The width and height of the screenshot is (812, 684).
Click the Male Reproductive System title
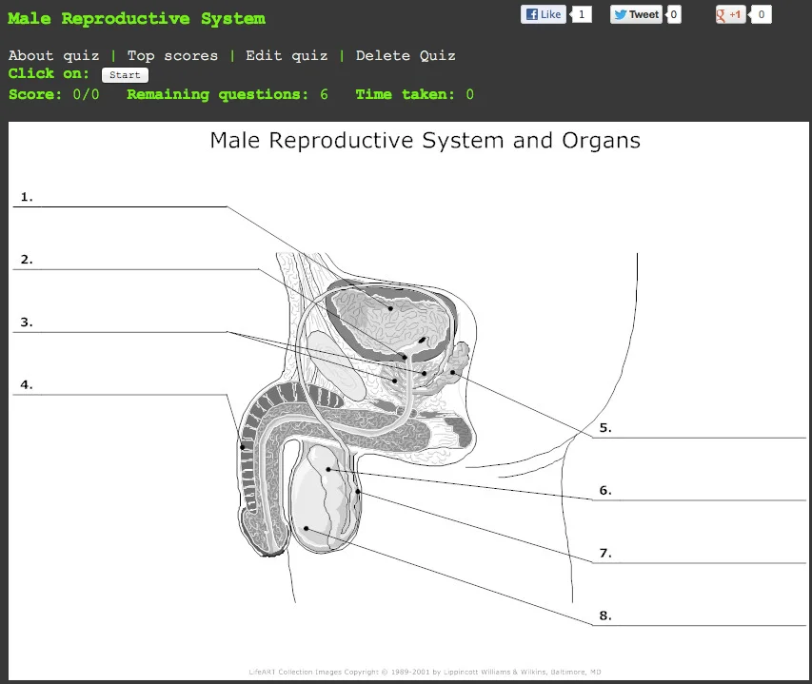(x=133, y=17)
